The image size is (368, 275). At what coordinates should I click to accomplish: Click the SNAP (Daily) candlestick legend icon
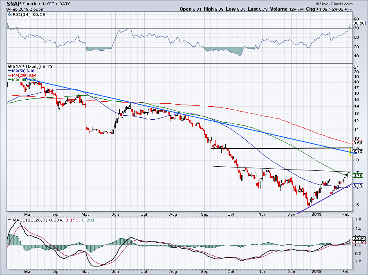(9, 66)
